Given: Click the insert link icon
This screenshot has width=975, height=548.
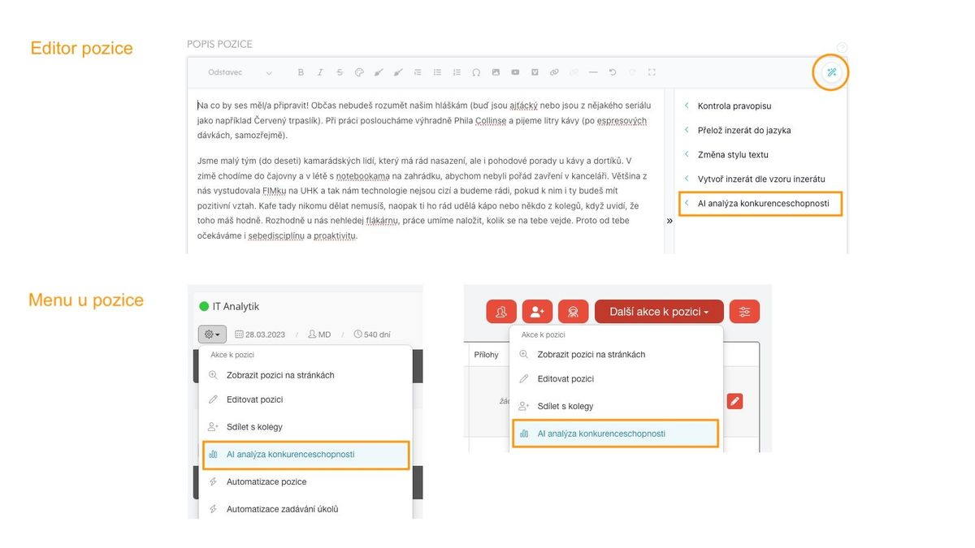Looking at the screenshot, I should pyautogui.click(x=554, y=72).
